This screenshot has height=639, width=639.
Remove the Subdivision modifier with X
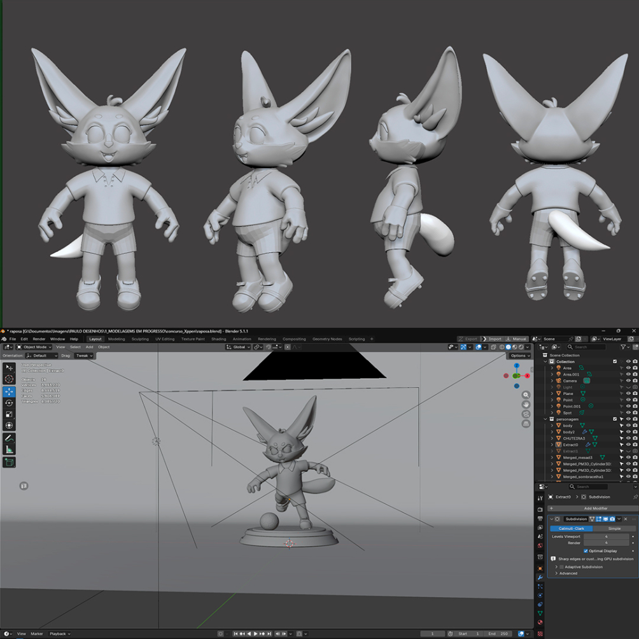[626, 519]
